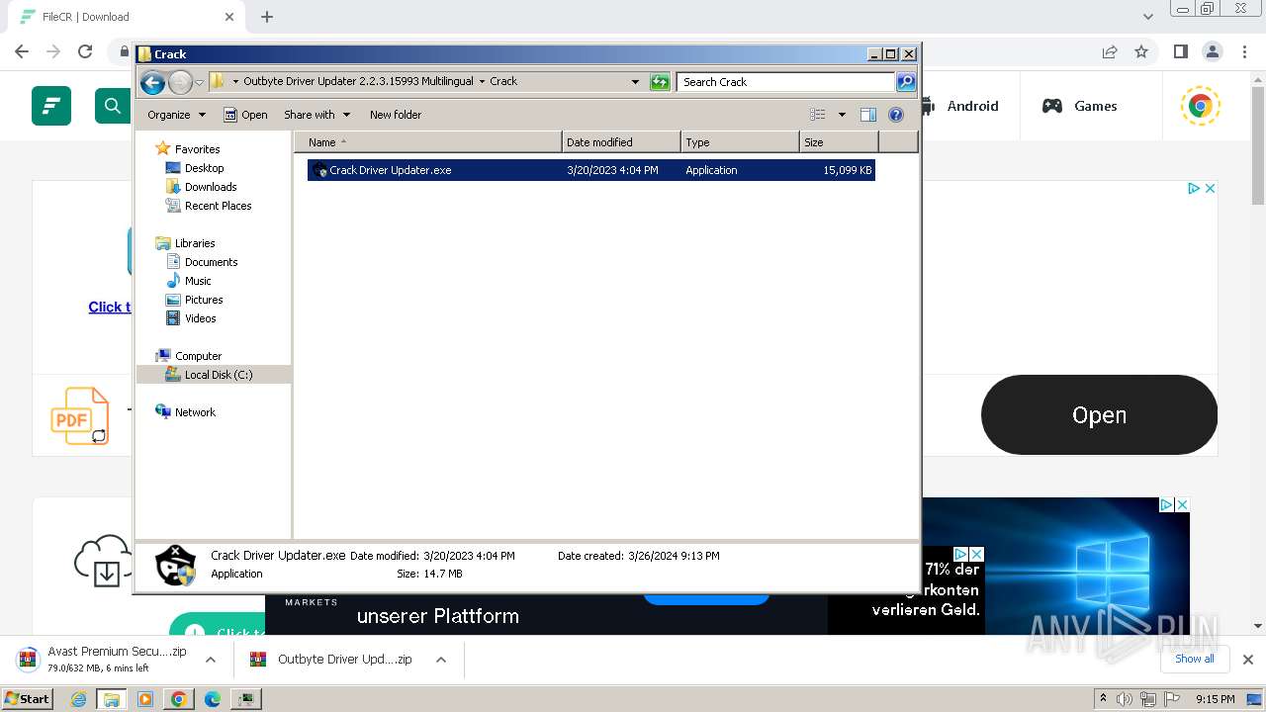Close the Chrome downloads bar
The height and width of the screenshot is (712, 1266).
tap(1247, 660)
